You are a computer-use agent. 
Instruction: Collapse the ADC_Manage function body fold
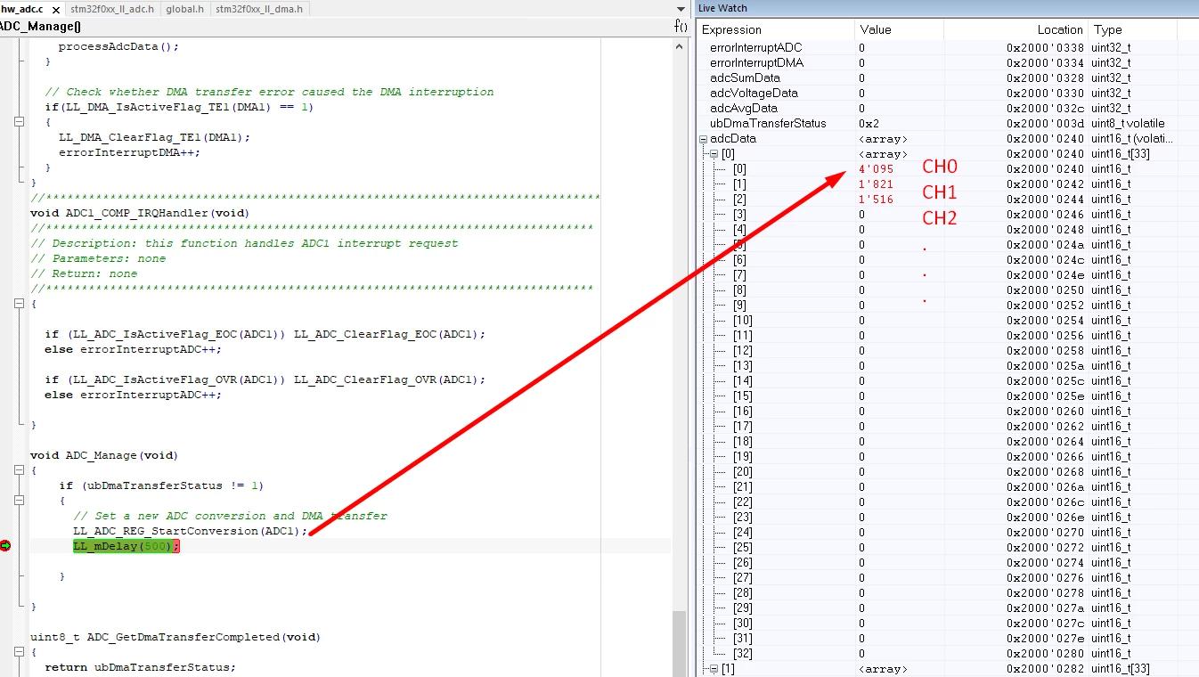20,470
